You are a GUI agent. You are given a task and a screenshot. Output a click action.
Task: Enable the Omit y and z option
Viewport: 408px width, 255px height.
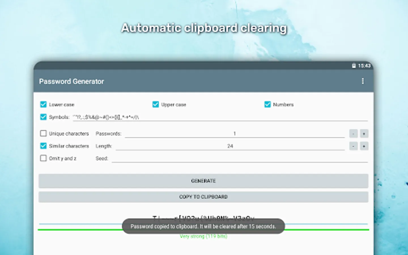(x=43, y=158)
